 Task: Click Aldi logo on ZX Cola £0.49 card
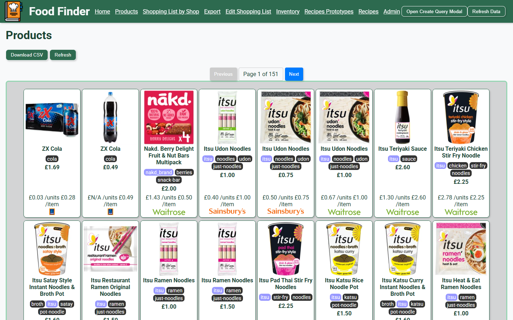[x=110, y=212]
